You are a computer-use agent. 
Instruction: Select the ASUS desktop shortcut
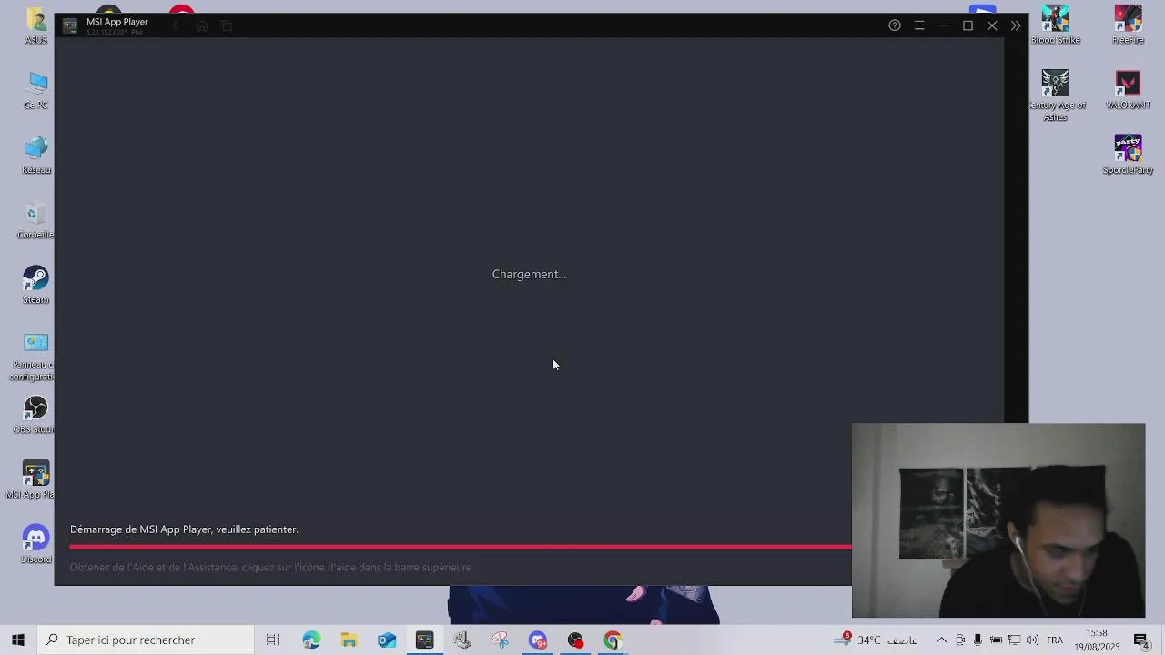tap(36, 26)
